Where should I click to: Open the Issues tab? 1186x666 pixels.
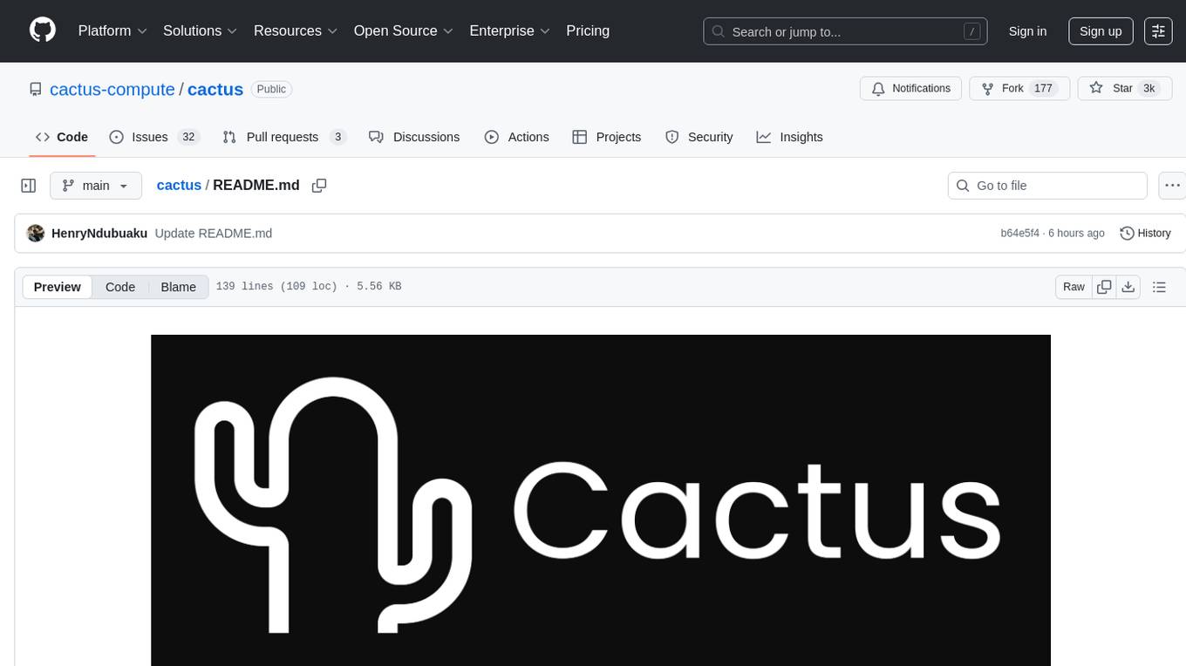[x=154, y=137]
